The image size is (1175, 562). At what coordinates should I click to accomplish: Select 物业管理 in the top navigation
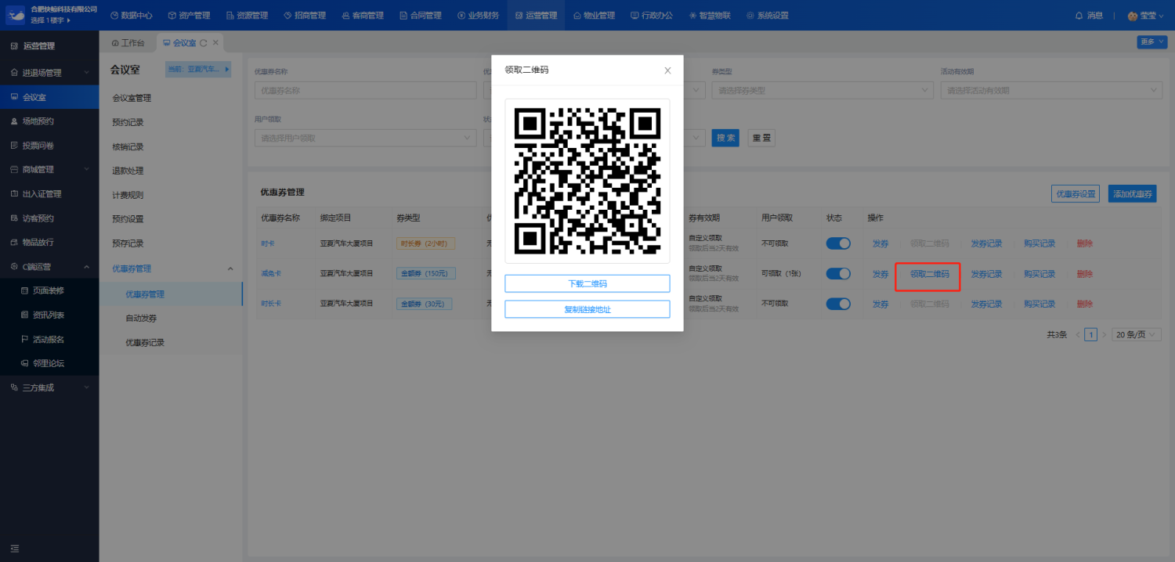(595, 15)
